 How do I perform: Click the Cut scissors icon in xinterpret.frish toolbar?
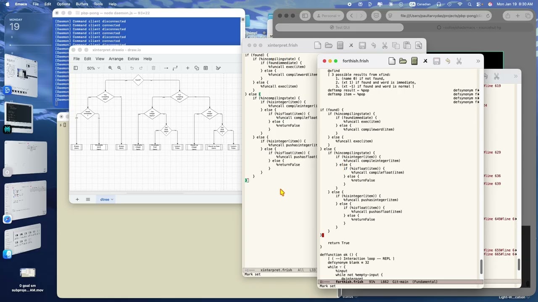(x=385, y=45)
